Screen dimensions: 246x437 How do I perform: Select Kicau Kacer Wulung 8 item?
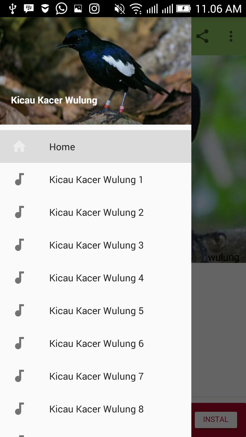coord(96,409)
